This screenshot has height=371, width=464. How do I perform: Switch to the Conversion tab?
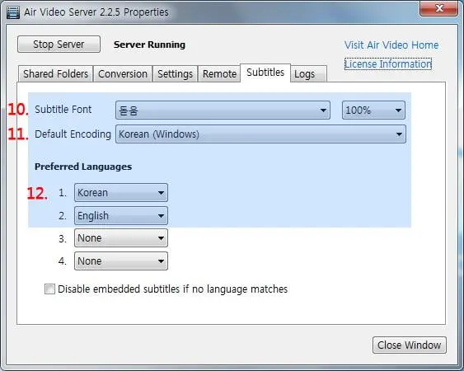pos(123,73)
